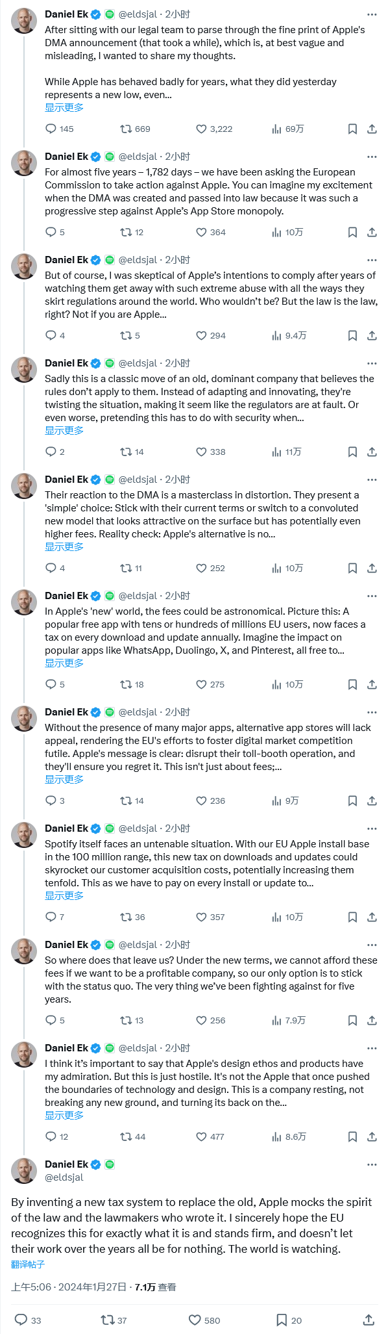Open the more options menu on the first tweet

click(372, 14)
